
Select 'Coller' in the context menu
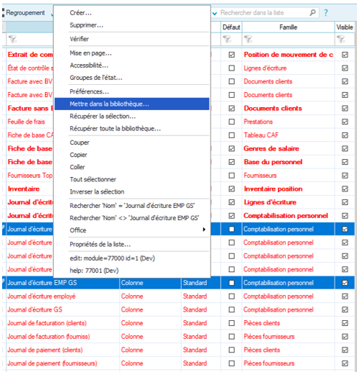tap(132, 167)
